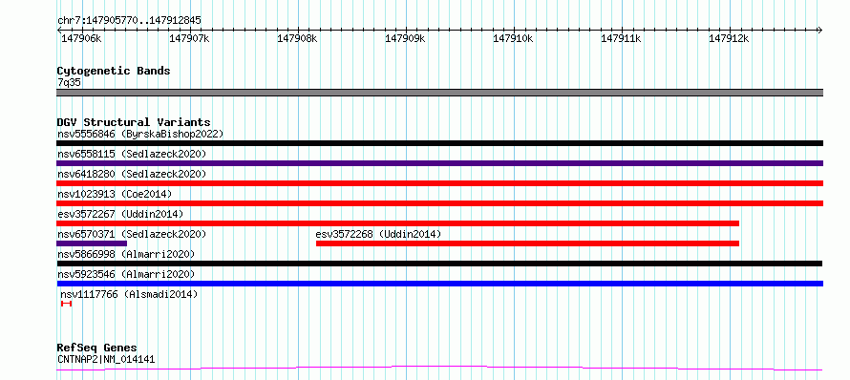This screenshot has height=380, width=850.
Task: Click the 147909k ruler tick label
Action: [x=405, y=38]
